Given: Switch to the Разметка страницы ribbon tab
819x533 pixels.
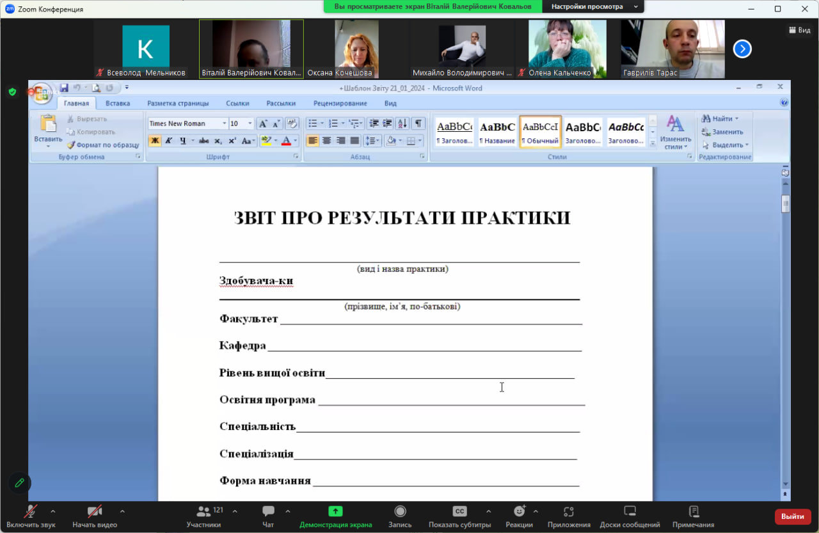Looking at the screenshot, I should point(178,103).
